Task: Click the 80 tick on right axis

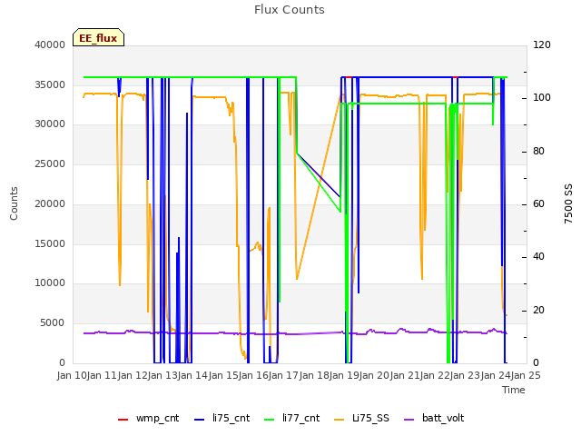Action: point(538,151)
